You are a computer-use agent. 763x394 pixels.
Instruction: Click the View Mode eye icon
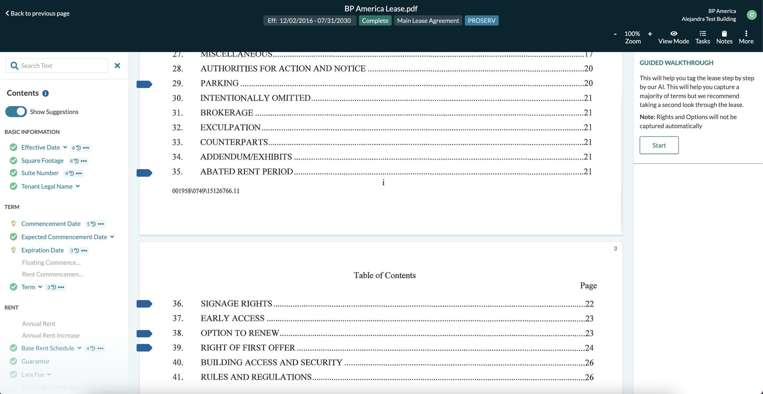[674, 34]
